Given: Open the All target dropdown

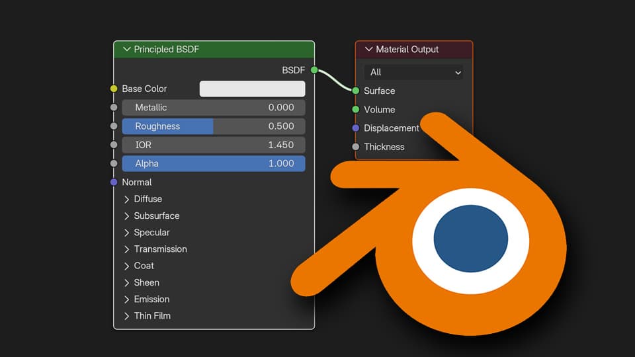Looking at the screenshot, I should [413, 73].
